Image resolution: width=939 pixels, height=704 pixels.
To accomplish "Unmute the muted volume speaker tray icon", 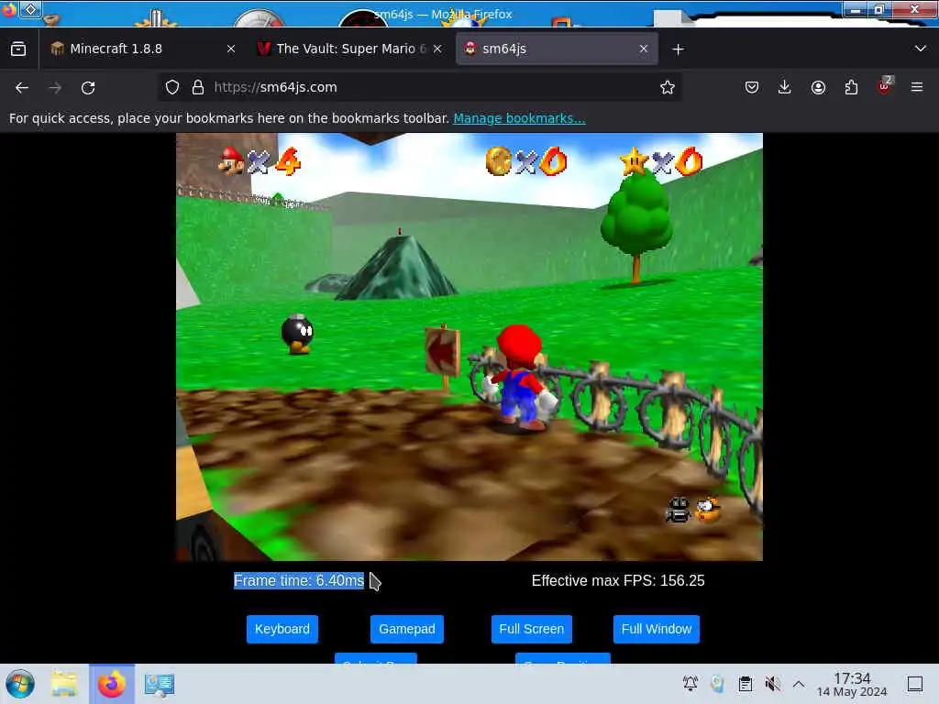I will 772,684.
